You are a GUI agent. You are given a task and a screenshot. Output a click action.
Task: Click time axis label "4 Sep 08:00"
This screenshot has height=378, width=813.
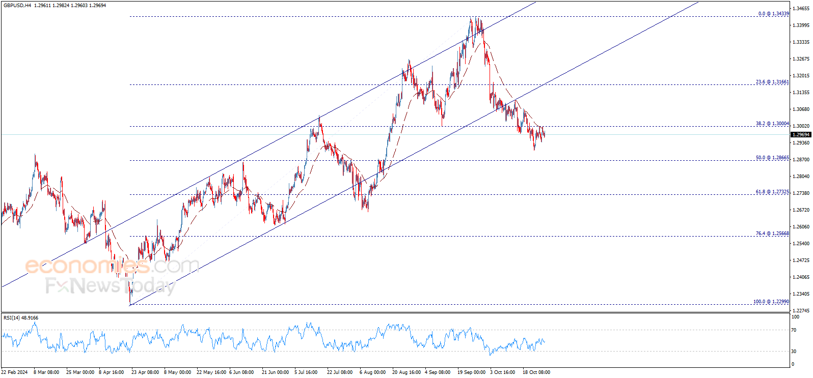point(438,372)
